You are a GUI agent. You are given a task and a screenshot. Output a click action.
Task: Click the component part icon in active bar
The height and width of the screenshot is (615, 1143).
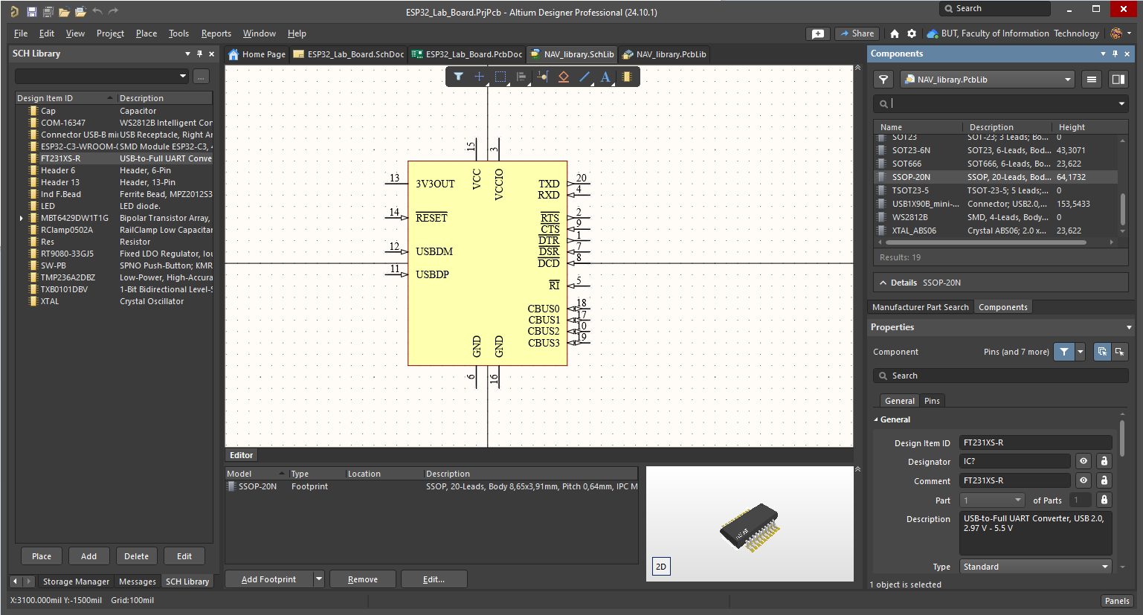tap(627, 77)
